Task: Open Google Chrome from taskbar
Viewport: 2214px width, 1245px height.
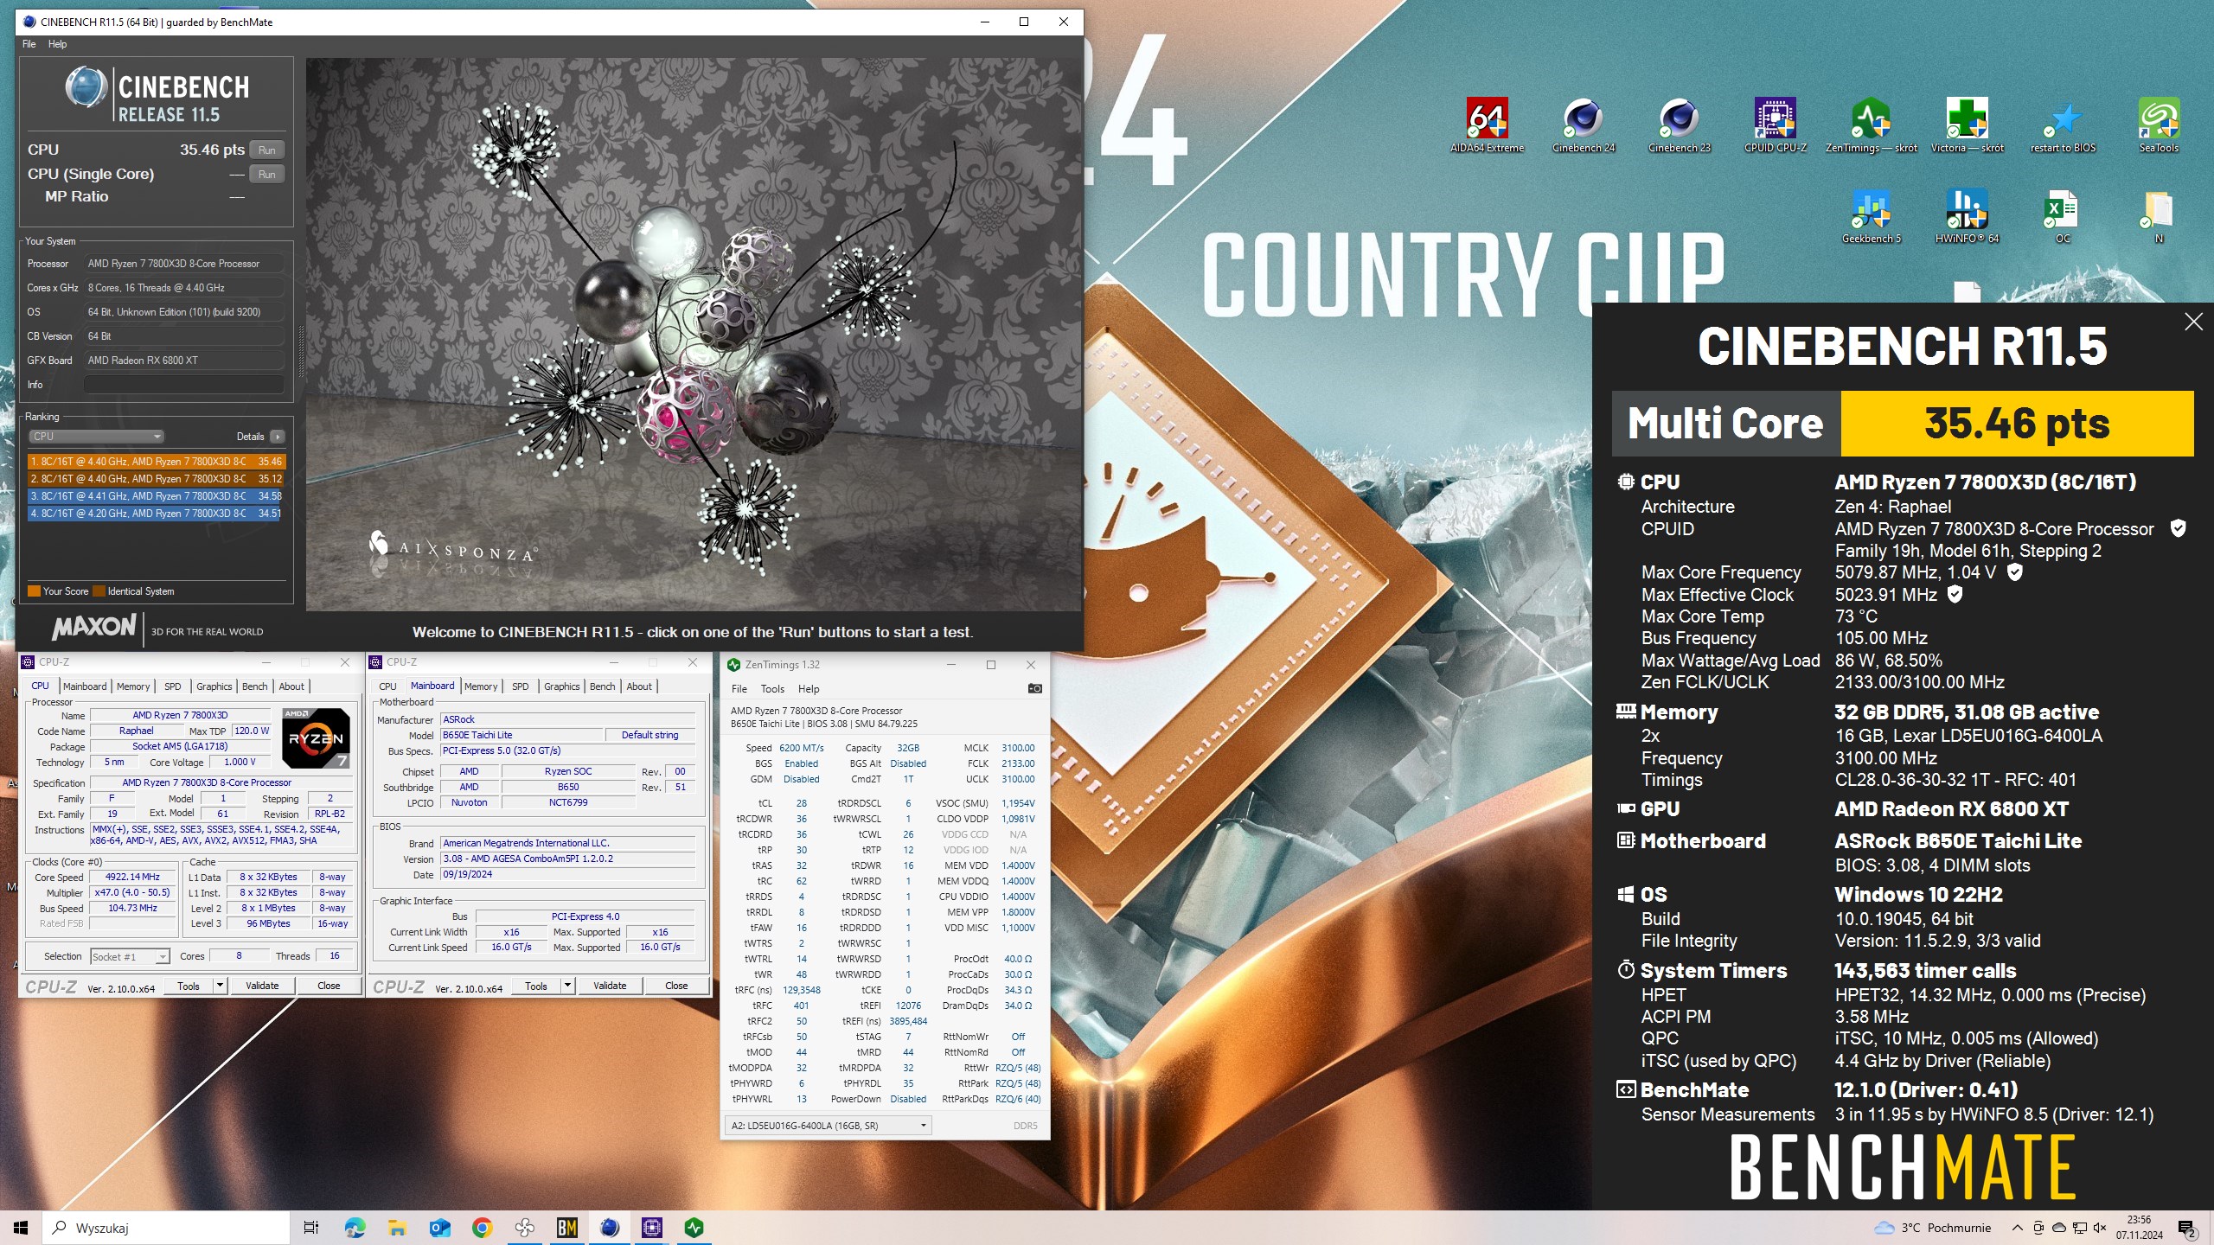Action: [x=482, y=1228]
